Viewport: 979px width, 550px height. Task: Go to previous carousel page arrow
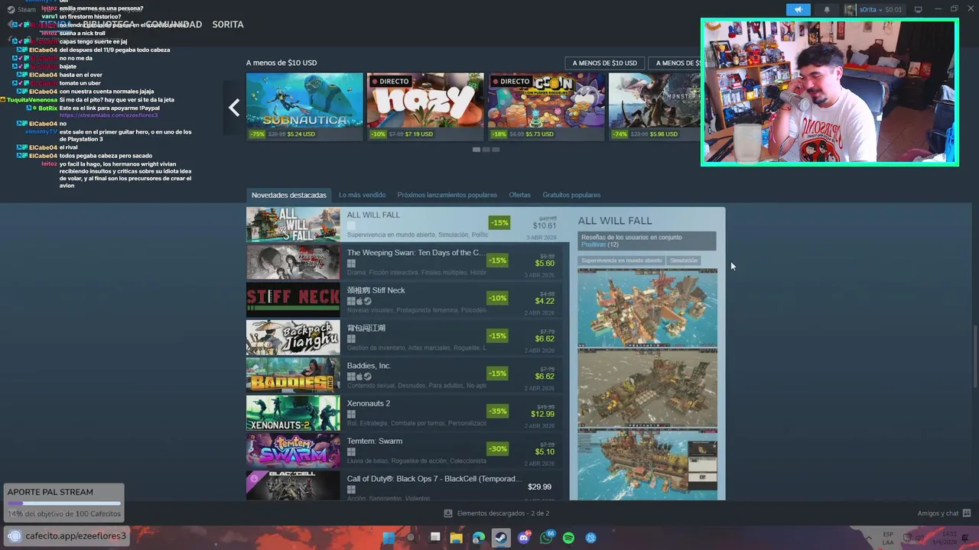234,108
